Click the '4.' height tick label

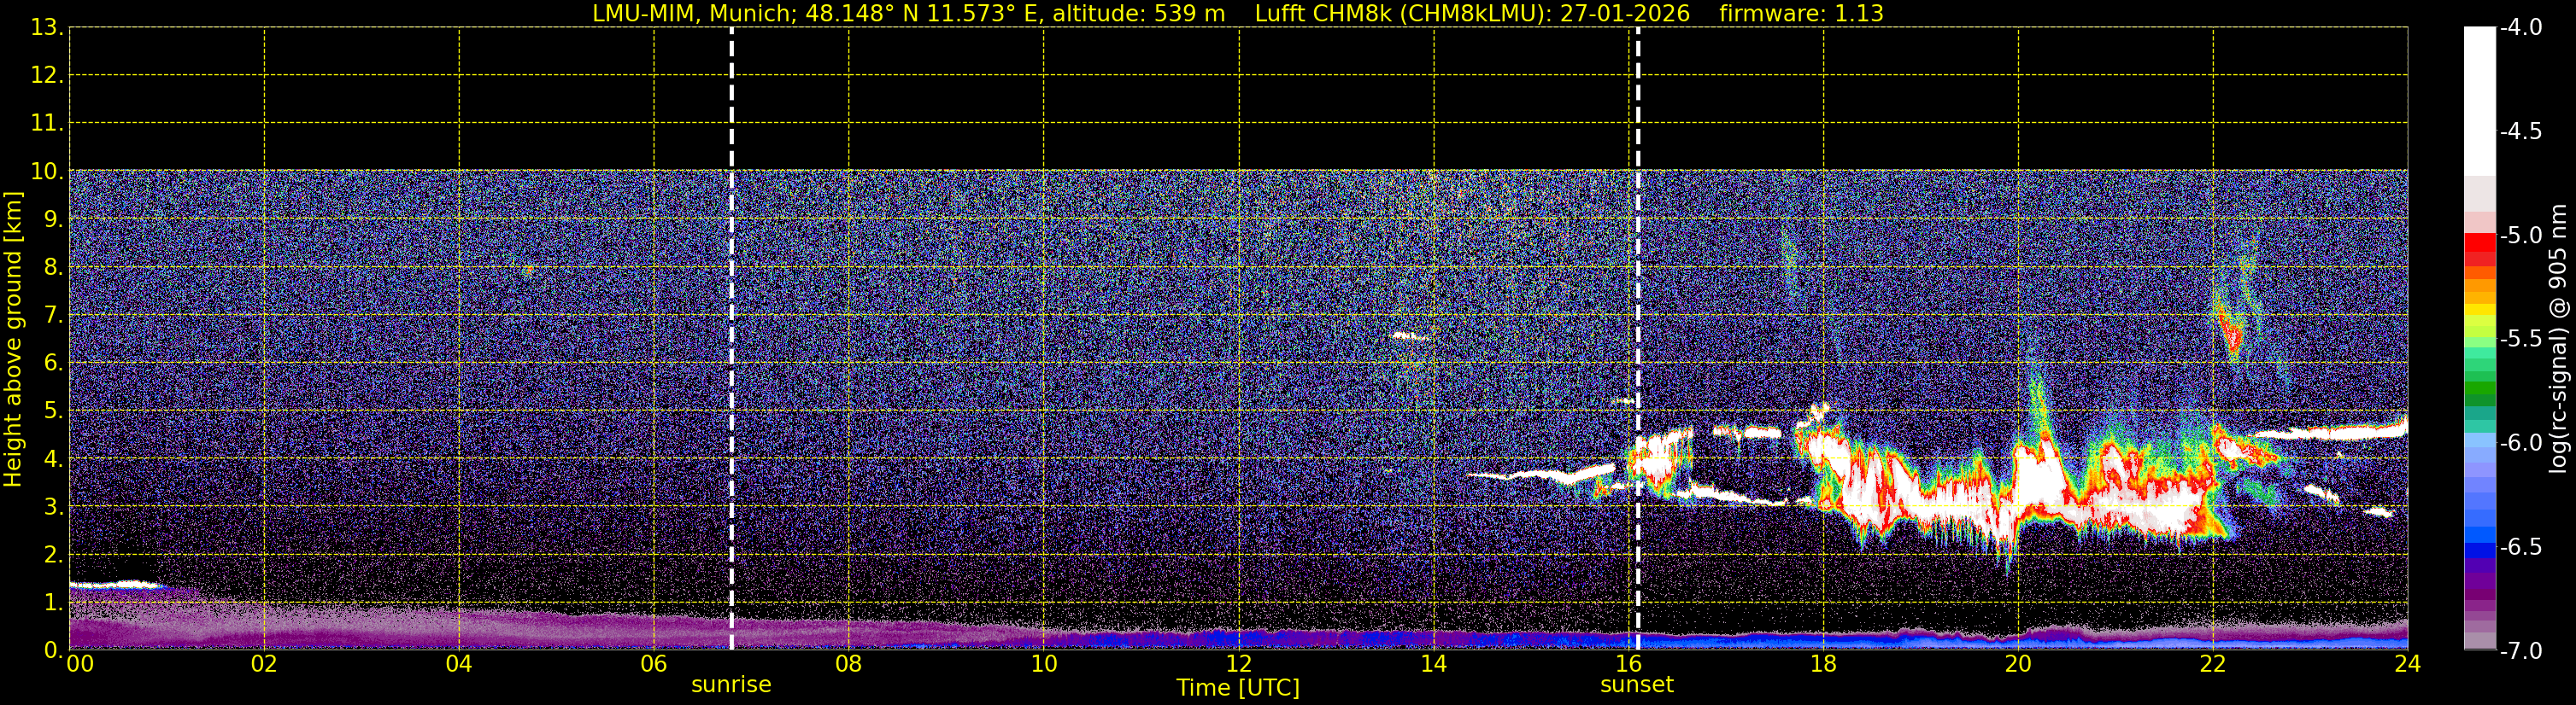53,459
